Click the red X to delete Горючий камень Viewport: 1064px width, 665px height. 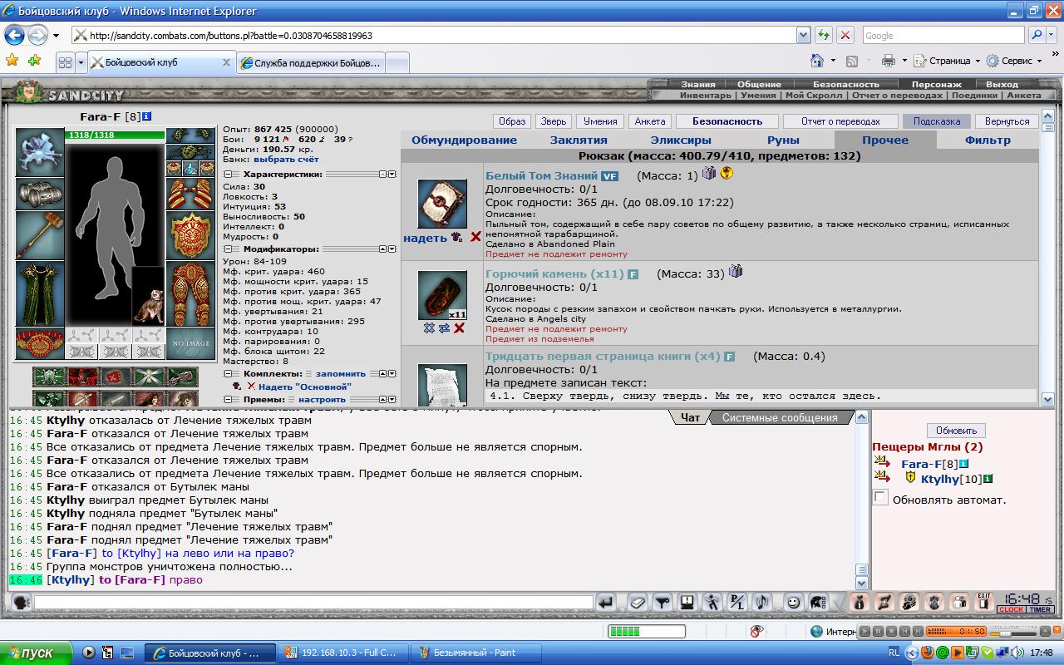(459, 328)
